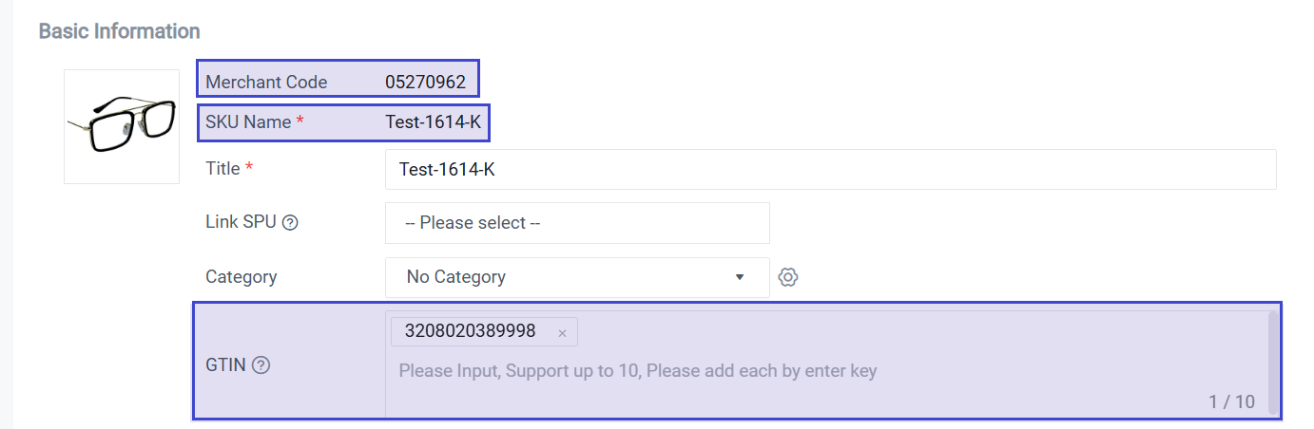Click the 'Basic Information' section heading

coord(119,31)
